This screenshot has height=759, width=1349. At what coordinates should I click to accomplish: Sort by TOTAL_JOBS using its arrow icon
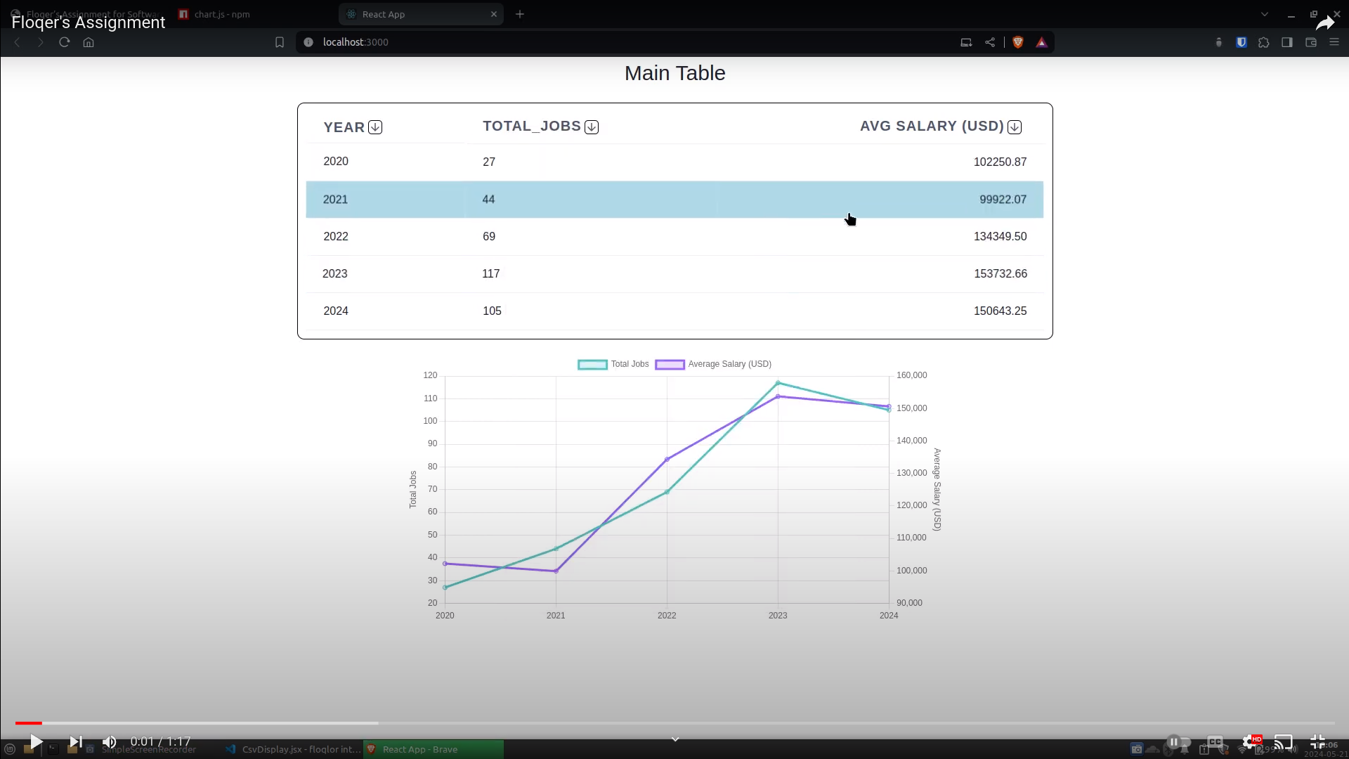[592, 127]
